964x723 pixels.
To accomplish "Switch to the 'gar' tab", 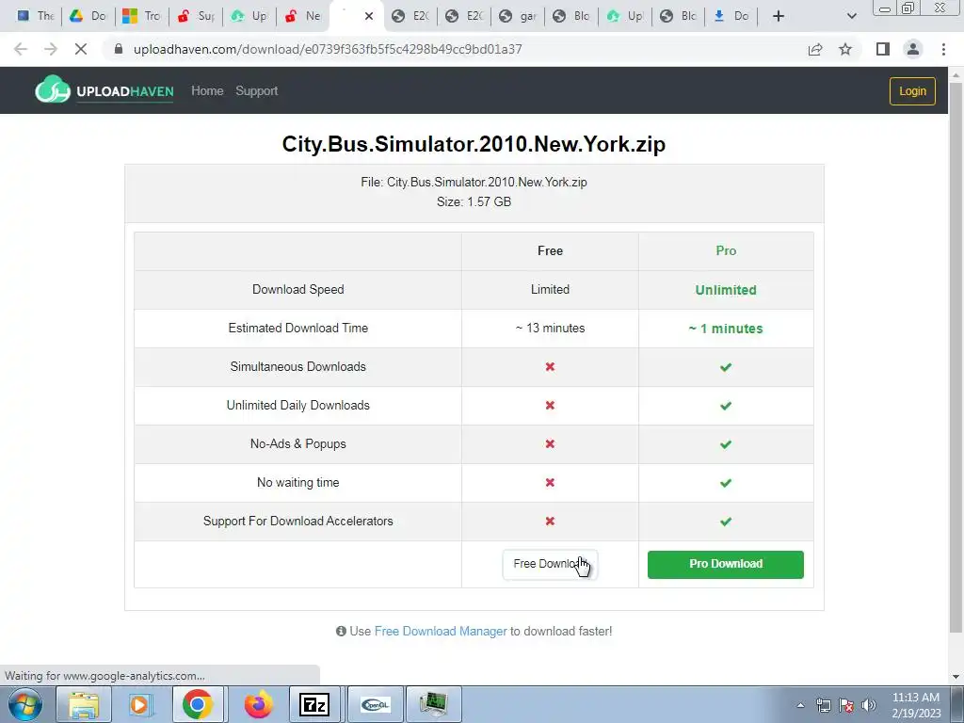I will click(517, 16).
